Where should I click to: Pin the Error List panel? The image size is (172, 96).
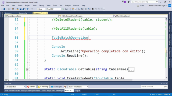click(x=164, y=83)
